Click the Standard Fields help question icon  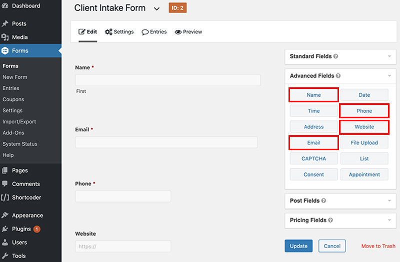[335, 56]
